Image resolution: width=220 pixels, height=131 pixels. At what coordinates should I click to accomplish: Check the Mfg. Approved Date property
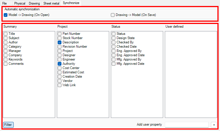click(x=114, y=64)
